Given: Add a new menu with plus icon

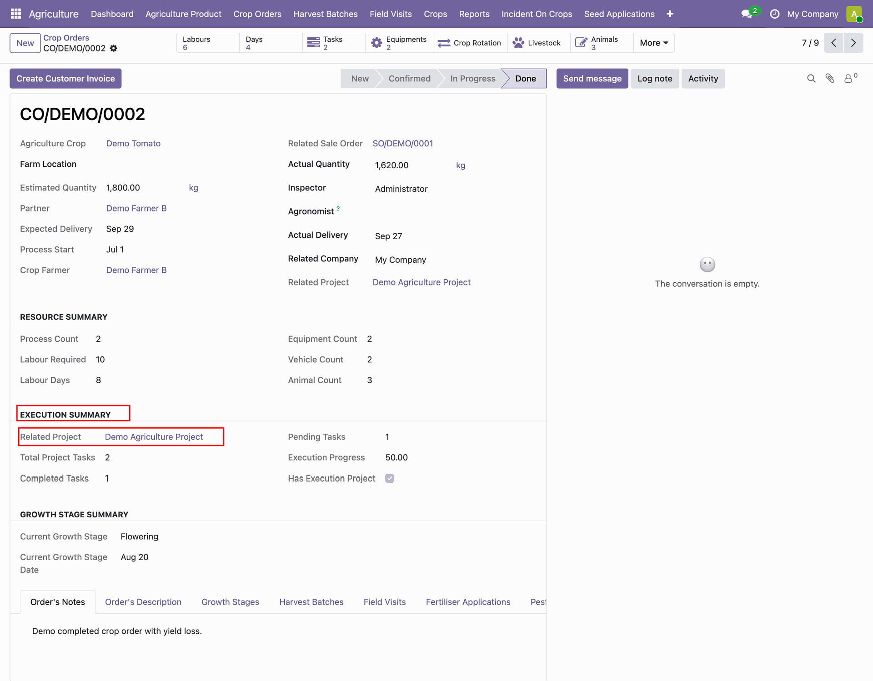Looking at the screenshot, I should [x=670, y=14].
